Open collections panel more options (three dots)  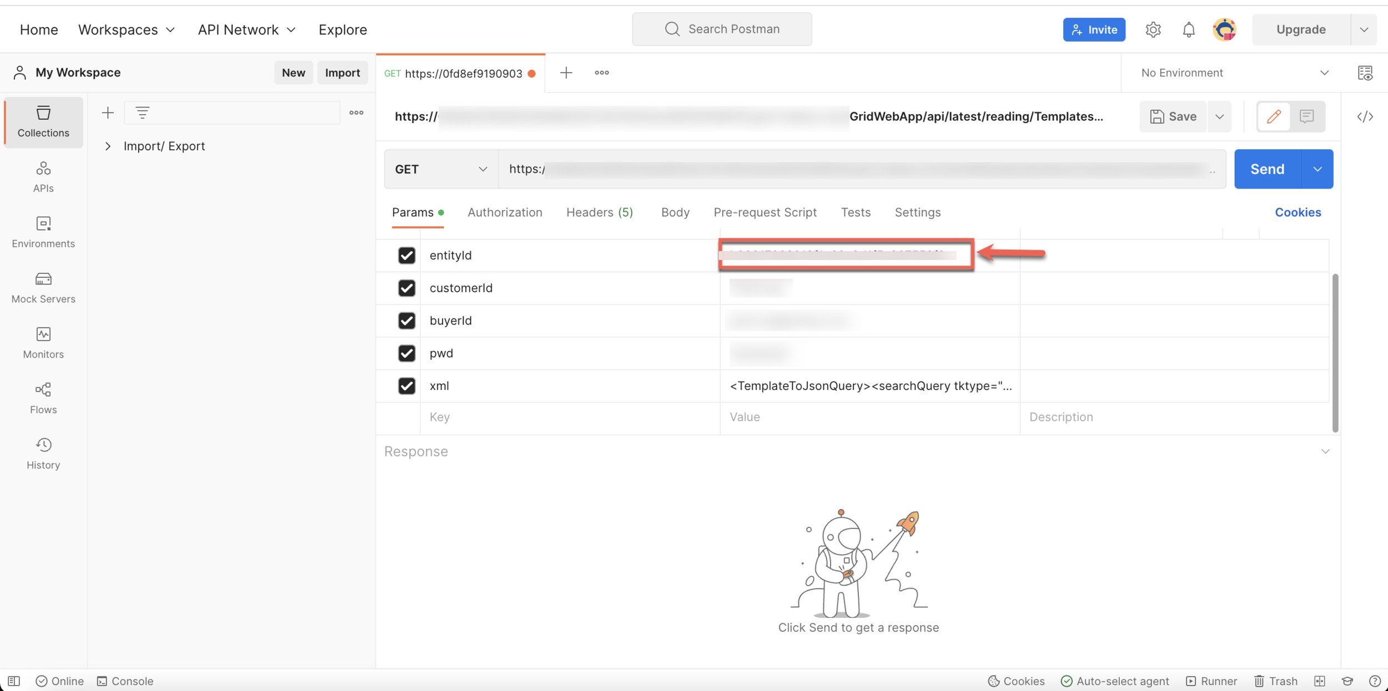tap(356, 113)
